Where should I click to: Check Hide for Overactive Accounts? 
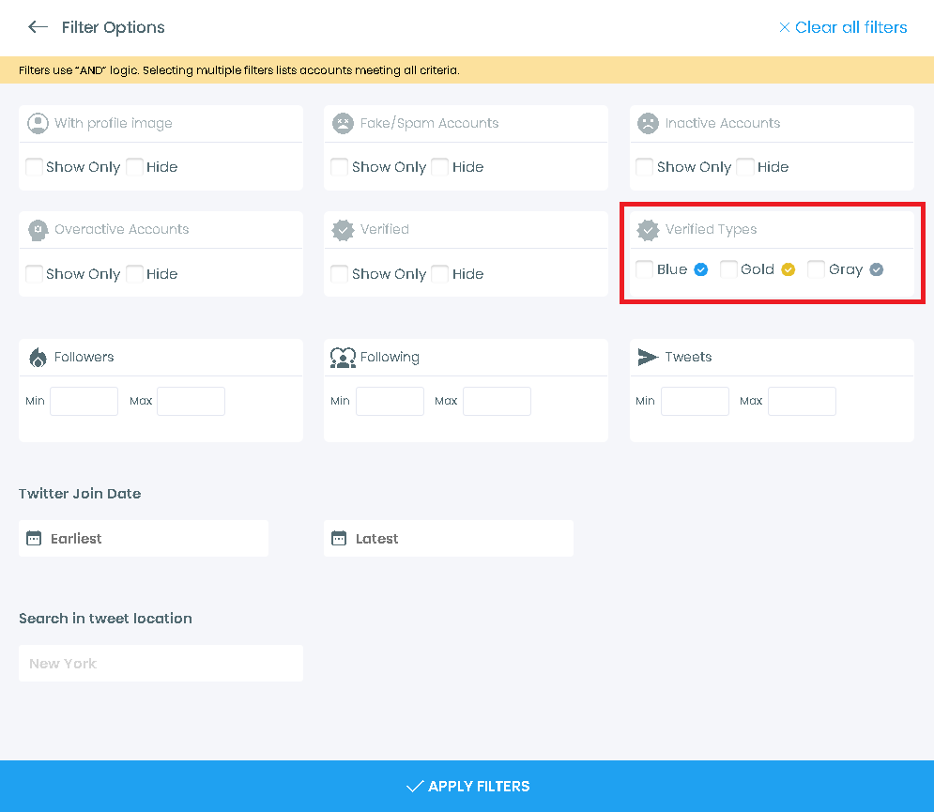(x=134, y=274)
